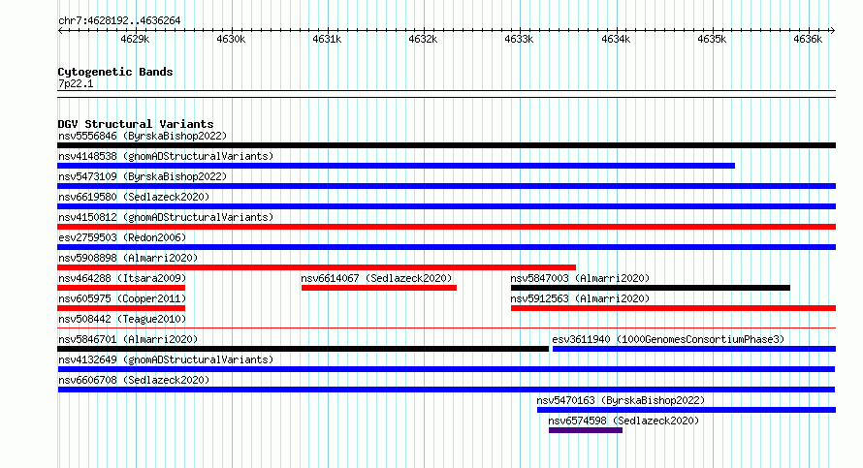This screenshot has width=863, height=468.
Task: Select the purple nsv6574598 variant bar
Action: pos(586,430)
